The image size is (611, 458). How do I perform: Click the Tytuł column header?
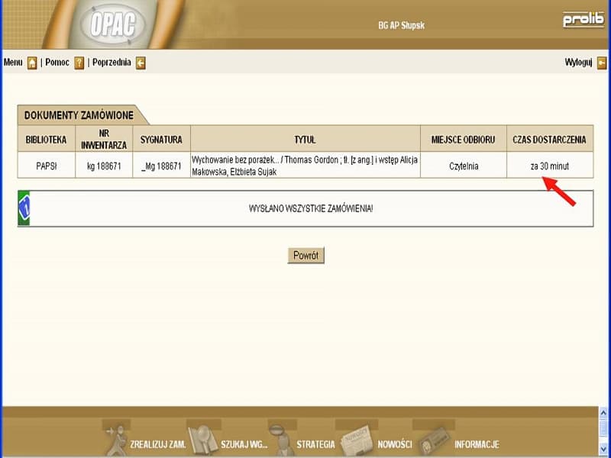coord(305,139)
